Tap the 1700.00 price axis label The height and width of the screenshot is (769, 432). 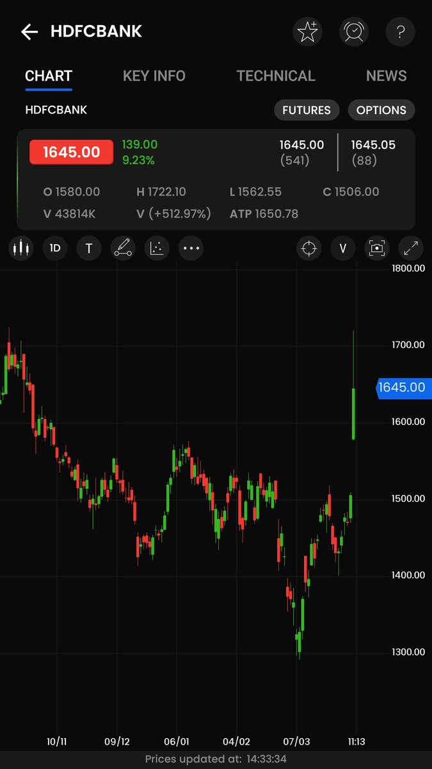[x=408, y=345]
